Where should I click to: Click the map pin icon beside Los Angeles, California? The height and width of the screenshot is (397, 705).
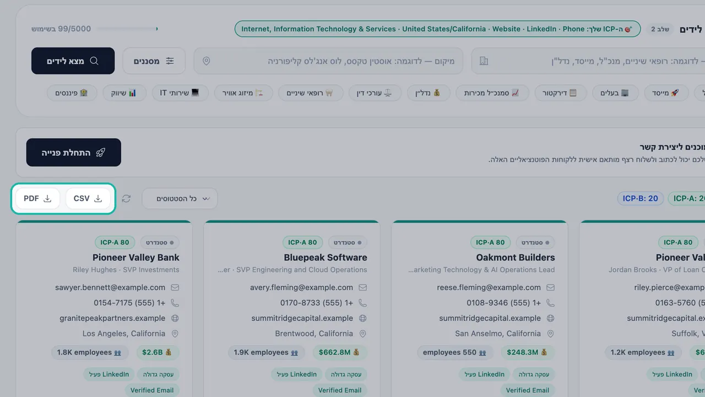(x=175, y=334)
